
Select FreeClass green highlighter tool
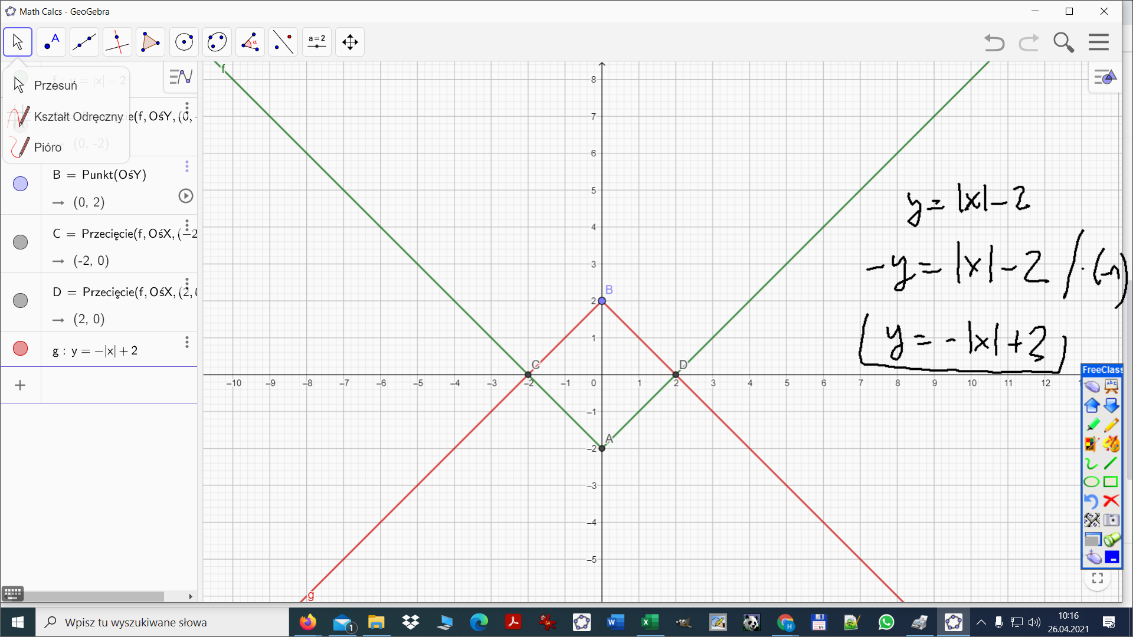pyautogui.click(x=1092, y=425)
